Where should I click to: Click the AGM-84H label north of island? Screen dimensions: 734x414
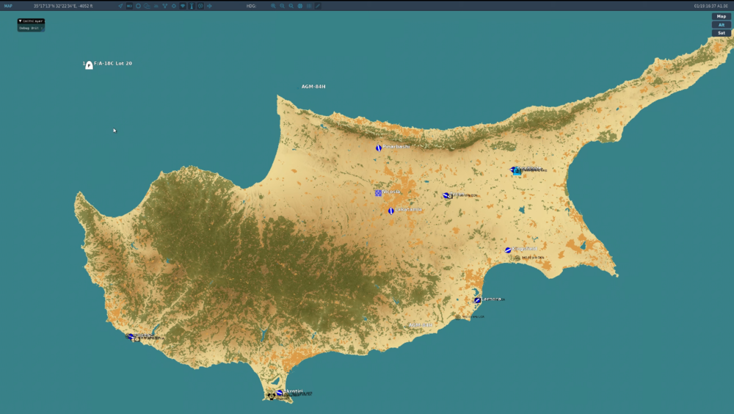tap(313, 87)
